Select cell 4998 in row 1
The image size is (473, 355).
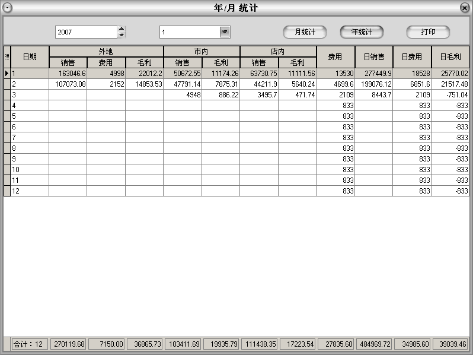click(106, 74)
